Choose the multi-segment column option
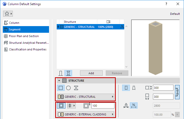Image resolution: width=184 pixels, height=119 pixels. click(x=68, y=73)
